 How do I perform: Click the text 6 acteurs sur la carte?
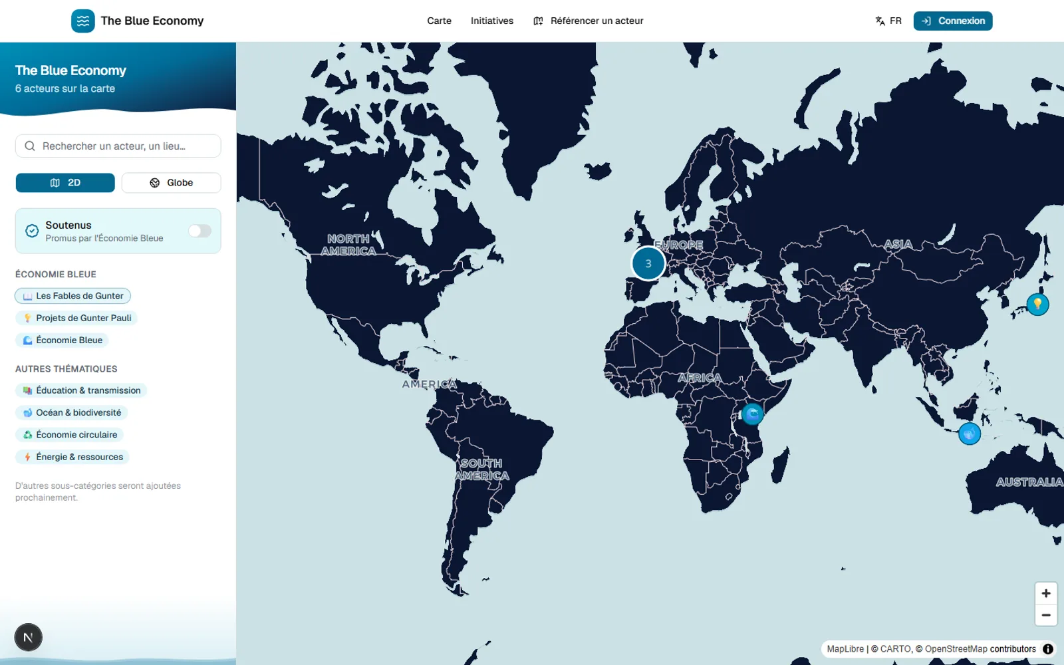[65, 88]
